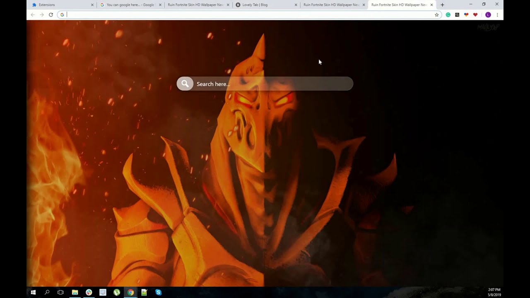The height and width of the screenshot is (298, 530).
Task: Open uTorrent from the taskbar
Action: tap(117, 292)
